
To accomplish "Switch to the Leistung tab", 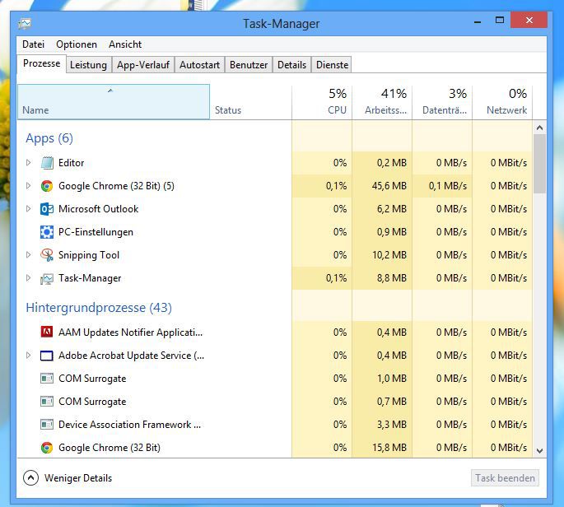I will [x=88, y=65].
